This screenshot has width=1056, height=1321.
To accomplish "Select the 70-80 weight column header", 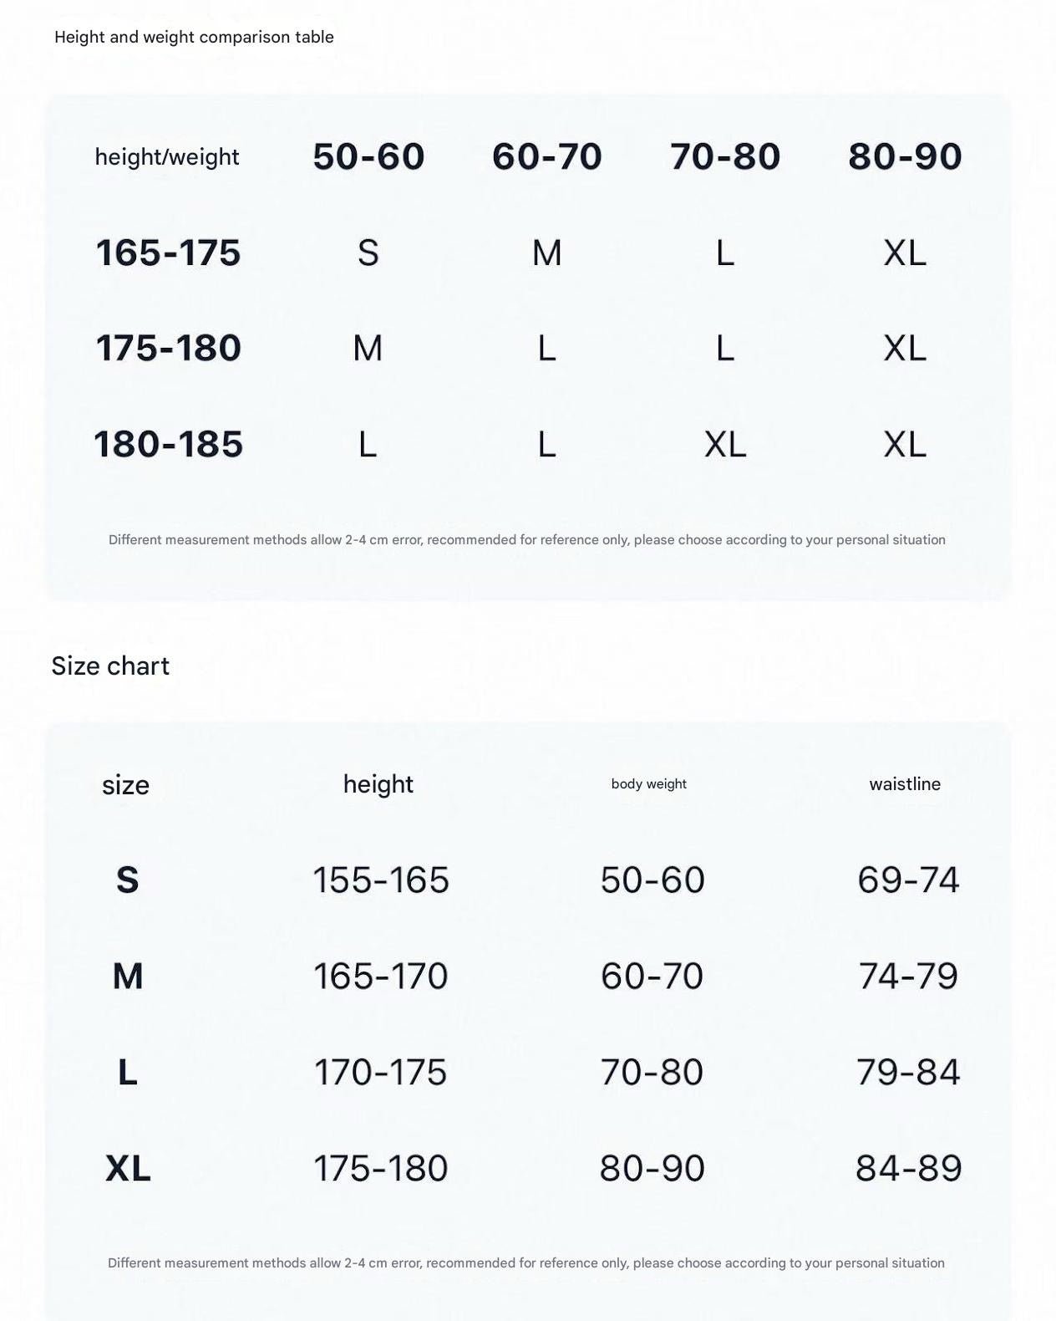I will 725,156.
